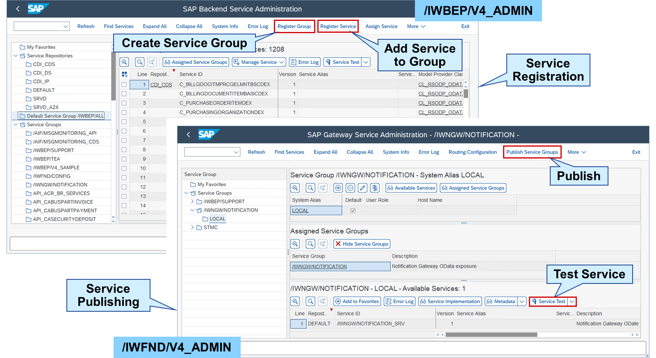
Task: Tick checkbox for line 2 C_BILLINGDOCUMENTITEMBASICDEX
Action: 124,94
